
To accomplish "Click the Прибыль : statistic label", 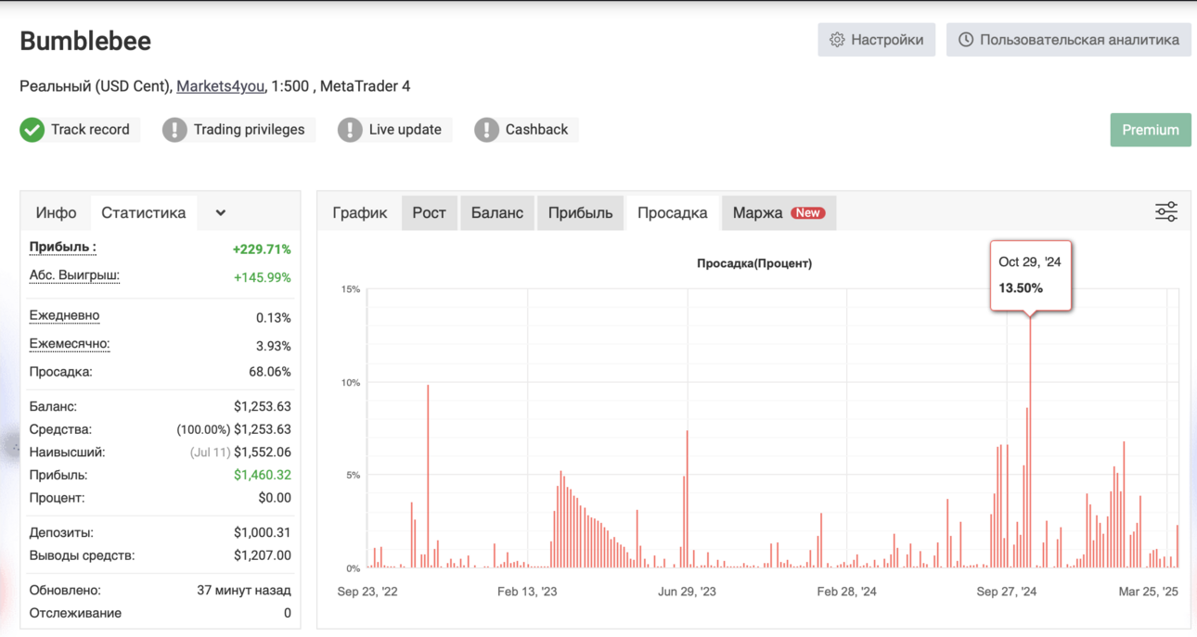I will (x=62, y=247).
